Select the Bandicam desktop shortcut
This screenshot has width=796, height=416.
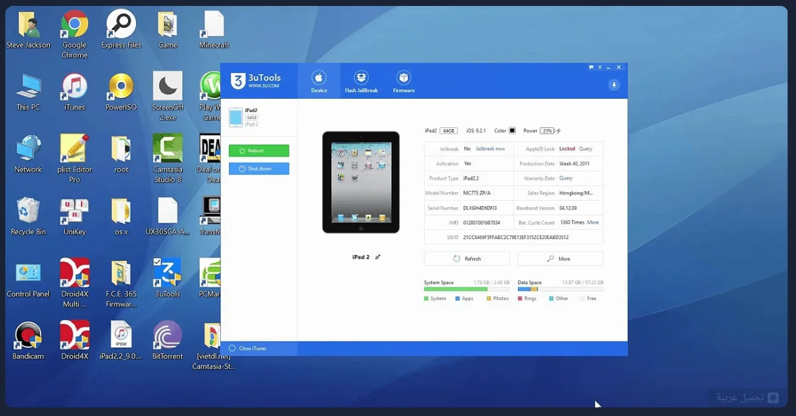click(x=28, y=341)
